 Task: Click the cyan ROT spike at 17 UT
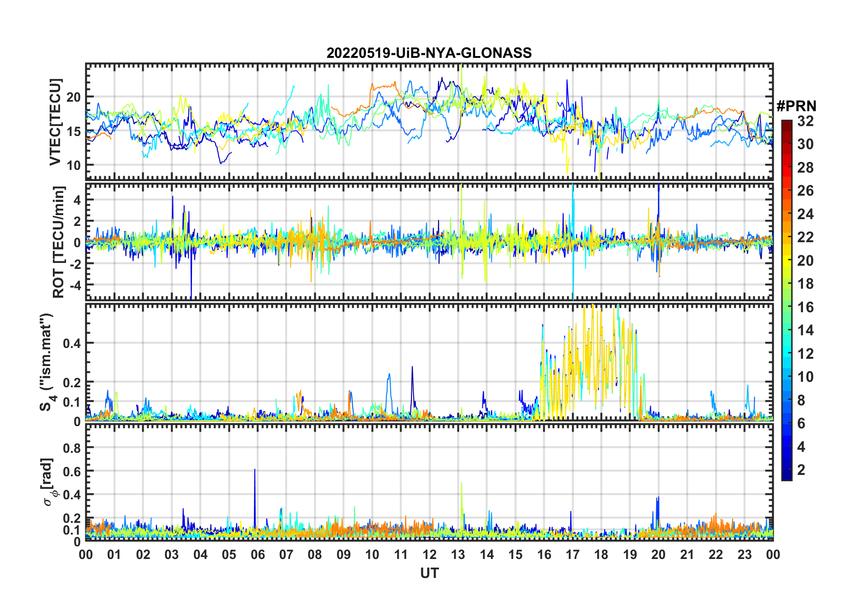(x=573, y=242)
